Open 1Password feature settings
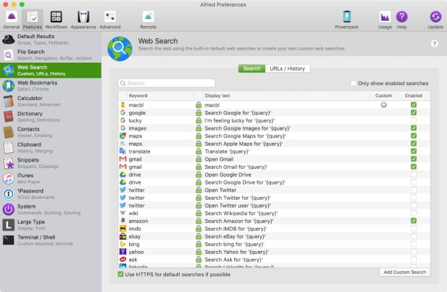Image resolution: width=447 pixels, height=292 pixels. coord(50,194)
